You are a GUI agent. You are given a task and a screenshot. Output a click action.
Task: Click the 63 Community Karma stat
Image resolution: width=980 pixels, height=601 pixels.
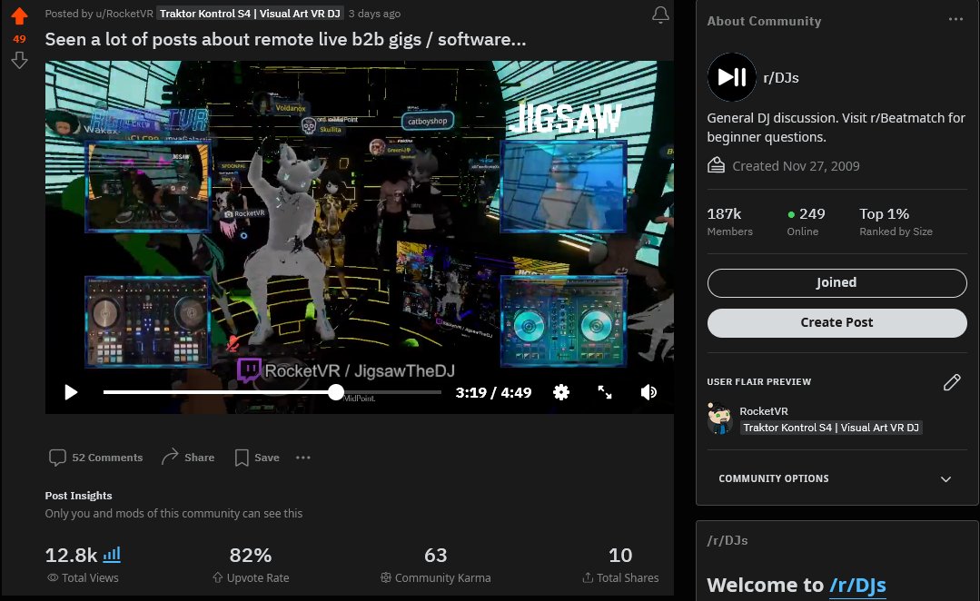(x=436, y=565)
